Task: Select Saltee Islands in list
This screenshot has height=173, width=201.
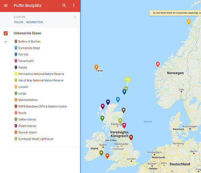Action: coord(25,120)
